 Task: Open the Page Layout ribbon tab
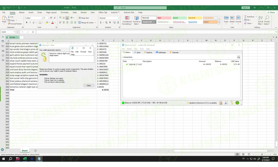(x=51, y=13)
